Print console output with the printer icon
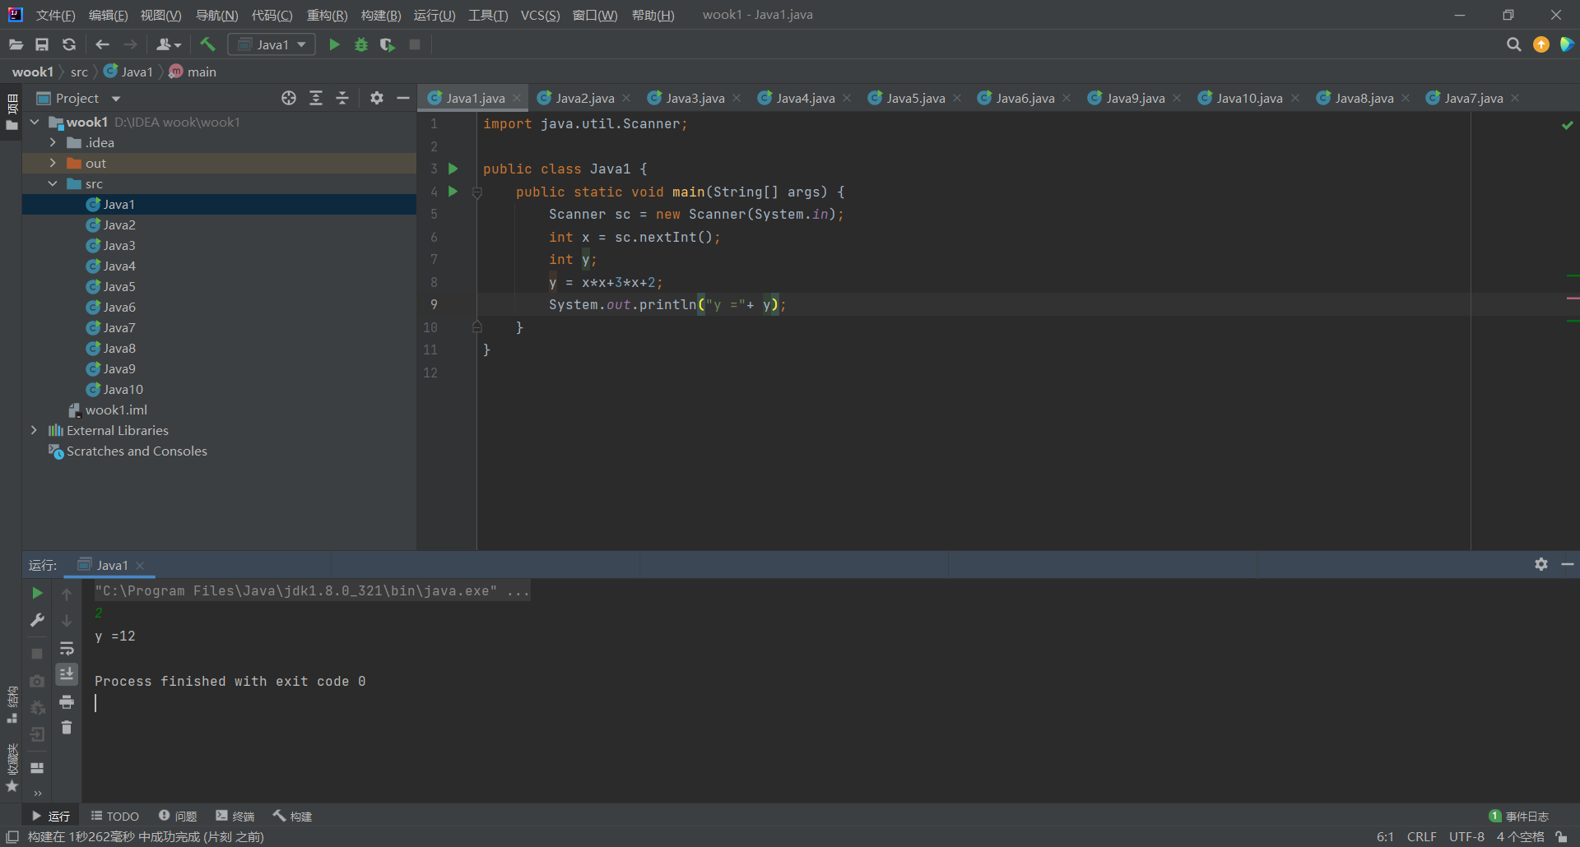Viewport: 1580px width, 847px height. pos(67,701)
